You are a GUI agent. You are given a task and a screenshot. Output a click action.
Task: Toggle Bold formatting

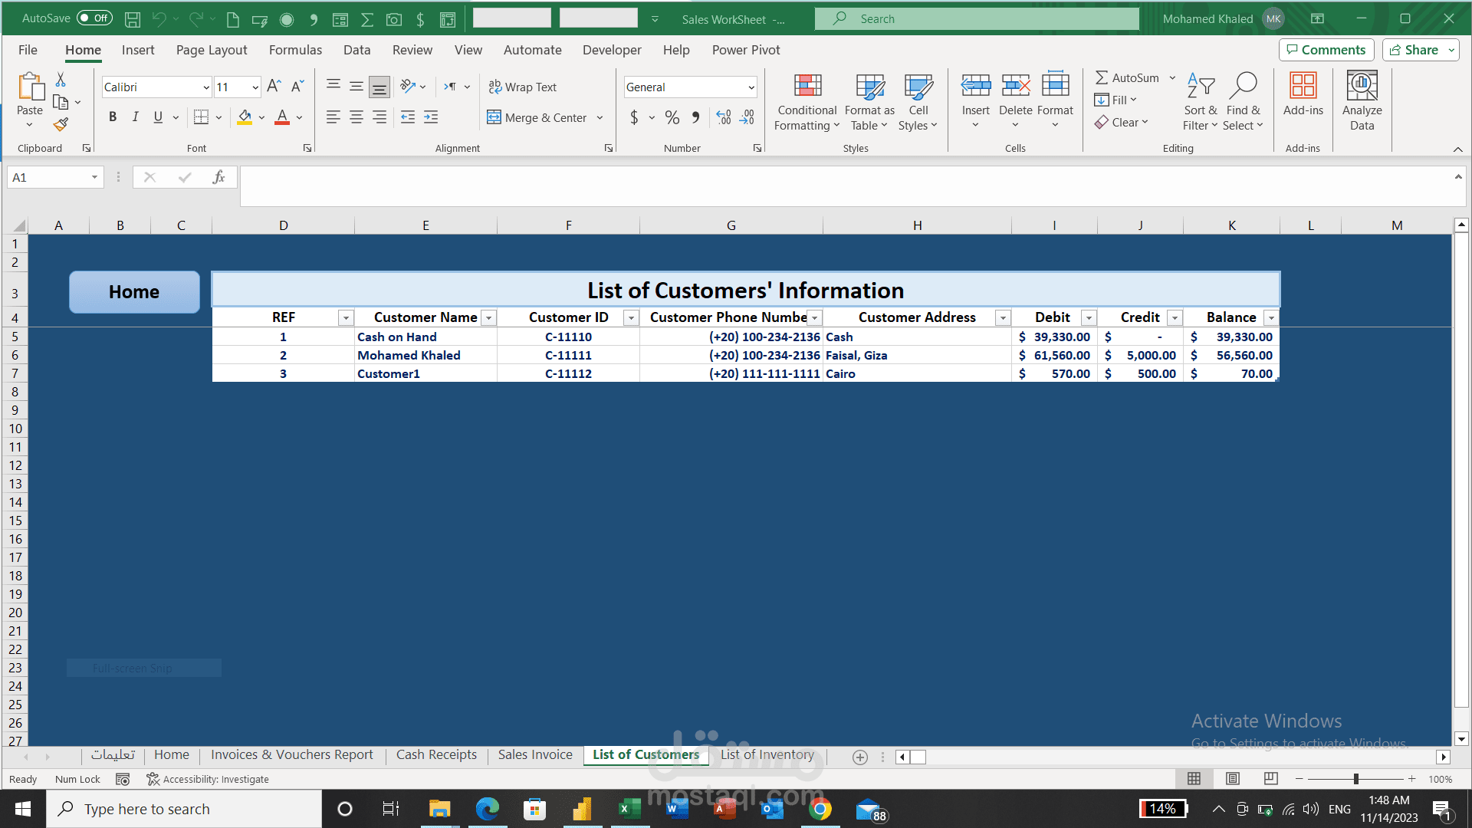(113, 117)
